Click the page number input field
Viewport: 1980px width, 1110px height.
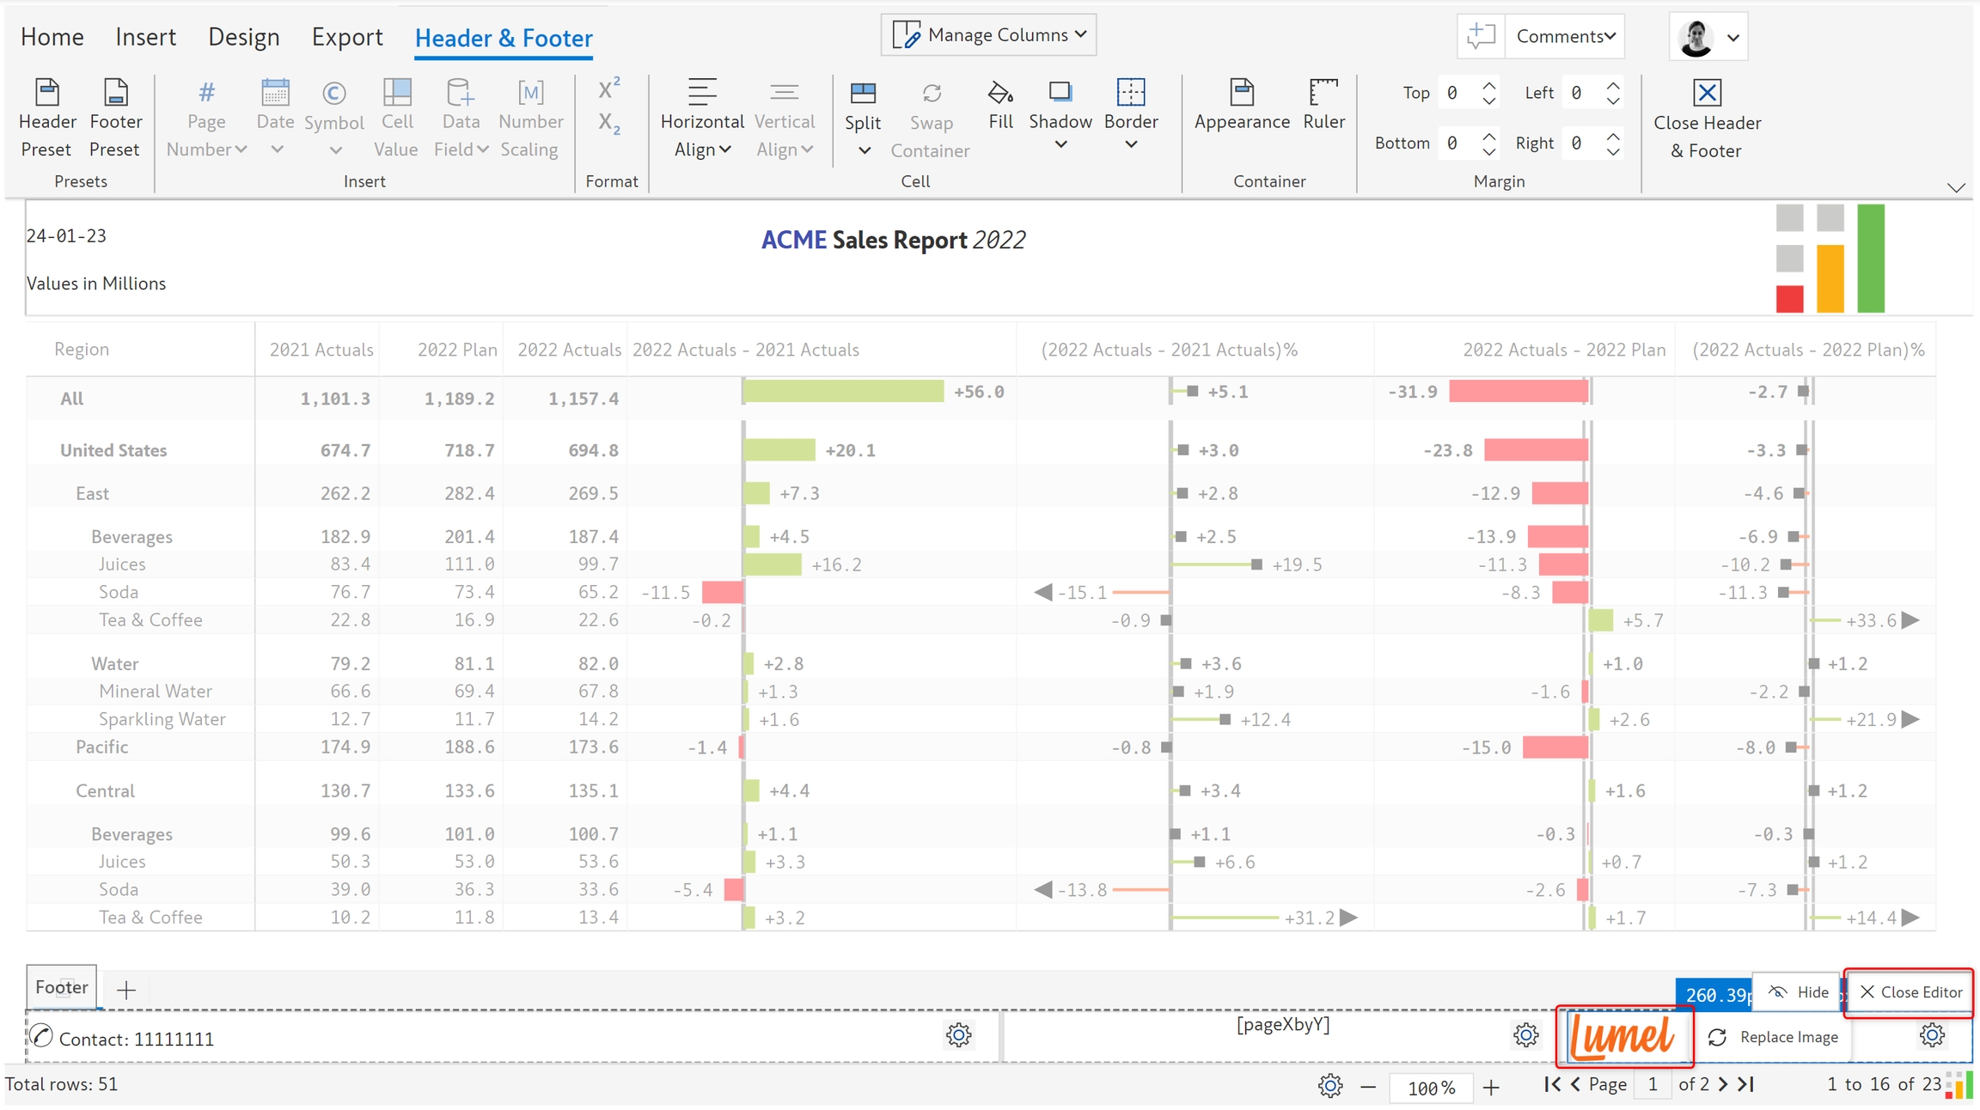pos(1653,1085)
